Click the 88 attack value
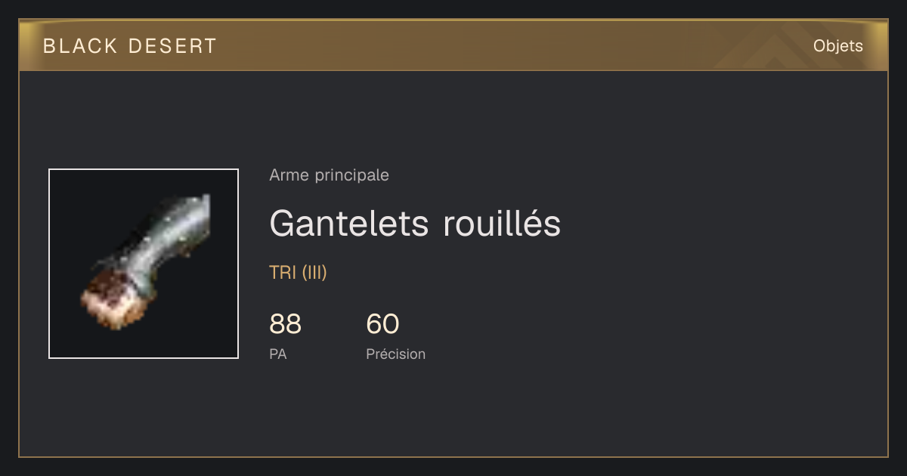The width and height of the screenshot is (907, 476). [x=285, y=324]
